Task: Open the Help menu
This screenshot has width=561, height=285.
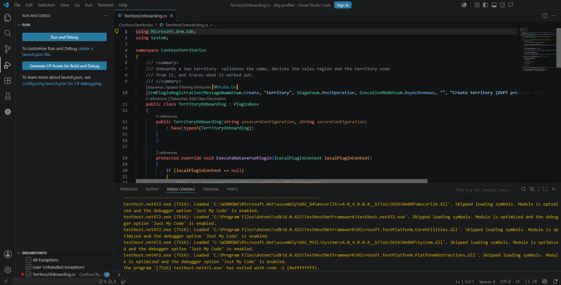Action: [x=123, y=5]
